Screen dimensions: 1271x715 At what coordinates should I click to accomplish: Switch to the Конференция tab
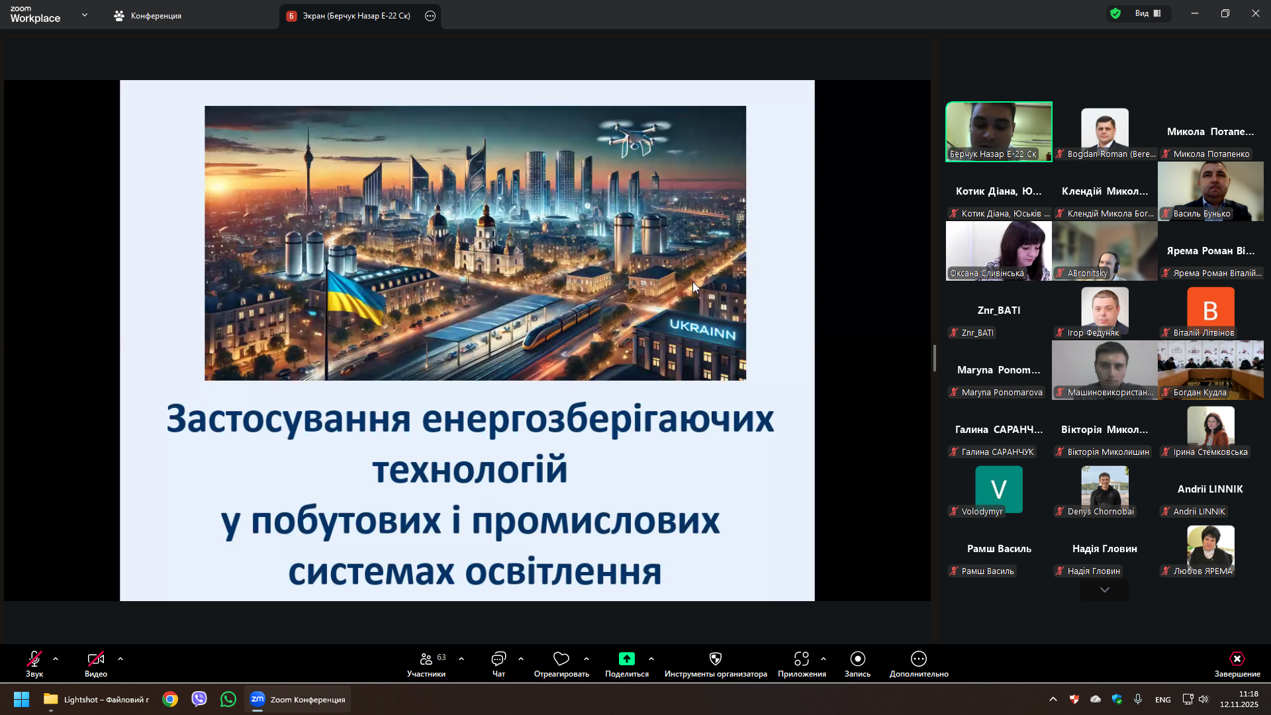(148, 16)
